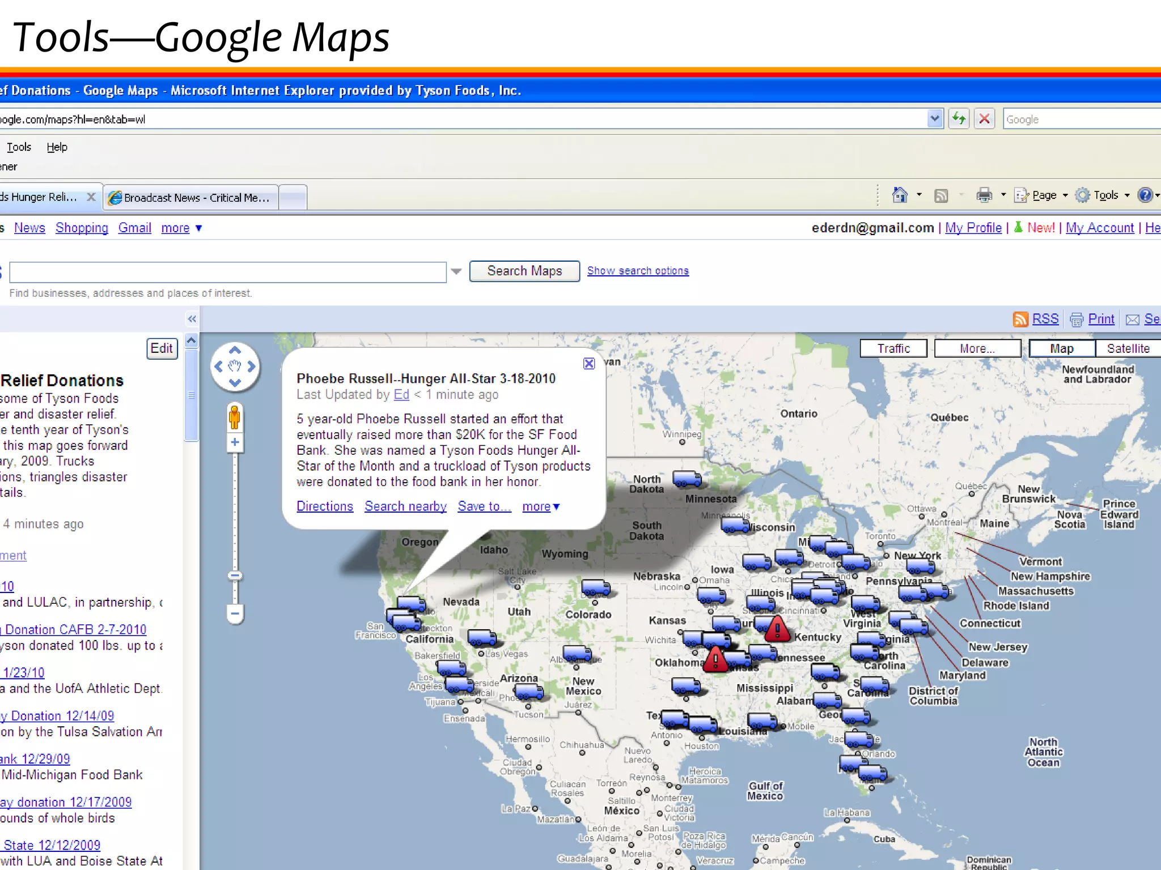
Task: Click the truck marker near Las Vegas
Action: [x=482, y=638]
